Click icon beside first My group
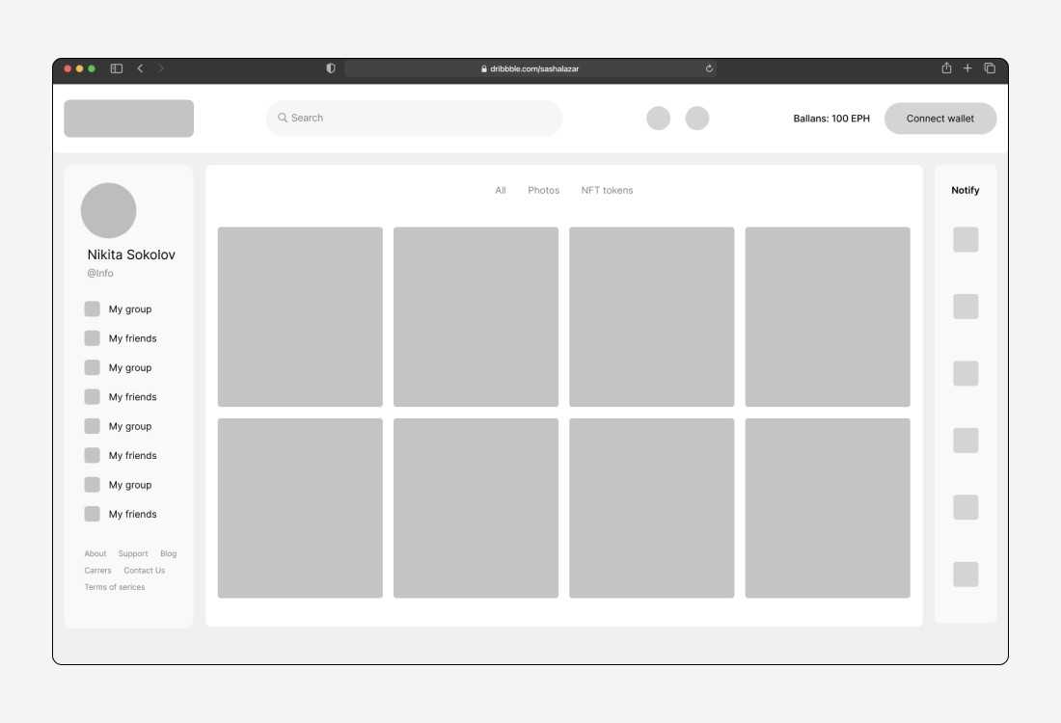This screenshot has height=723, width=1061. pyautogui.click(x=92, y=309)
